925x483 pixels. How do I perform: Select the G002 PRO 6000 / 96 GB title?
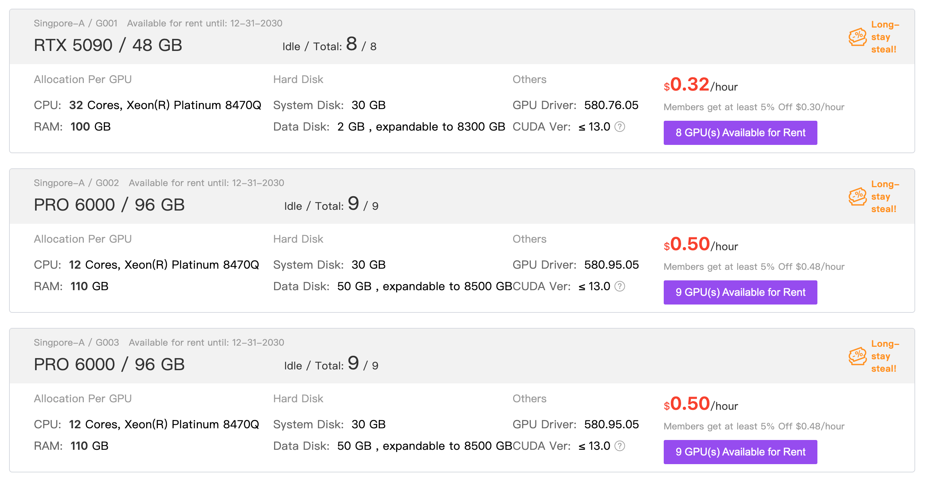109,205
